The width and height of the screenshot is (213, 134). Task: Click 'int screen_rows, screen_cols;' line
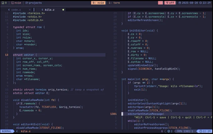click(39, 65)
